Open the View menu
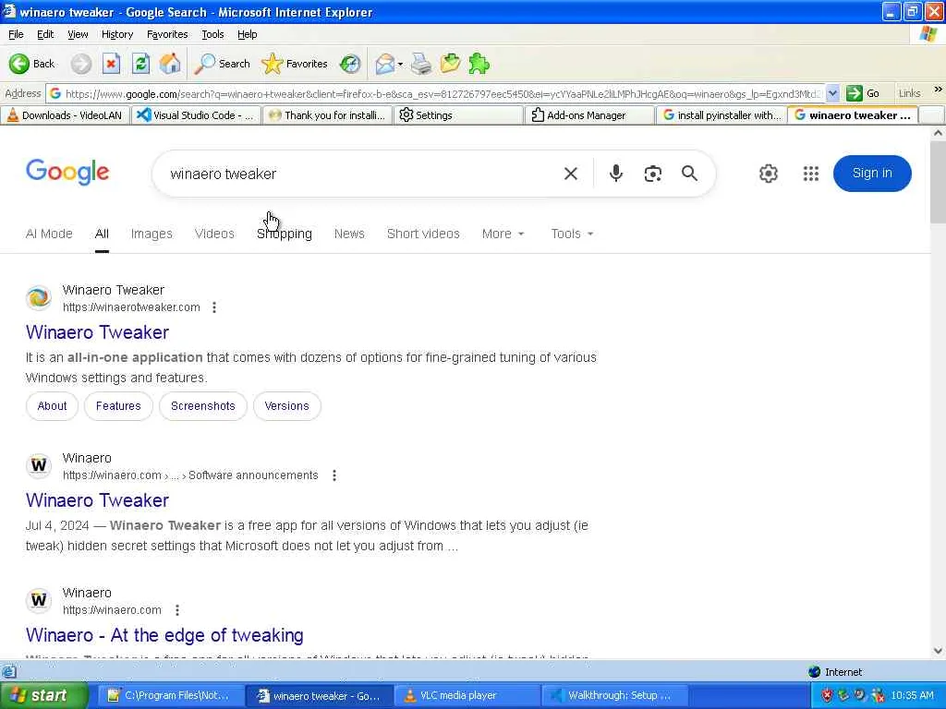Image resolution: width=946 pixels, height=709 pixels. pos(78,34)
